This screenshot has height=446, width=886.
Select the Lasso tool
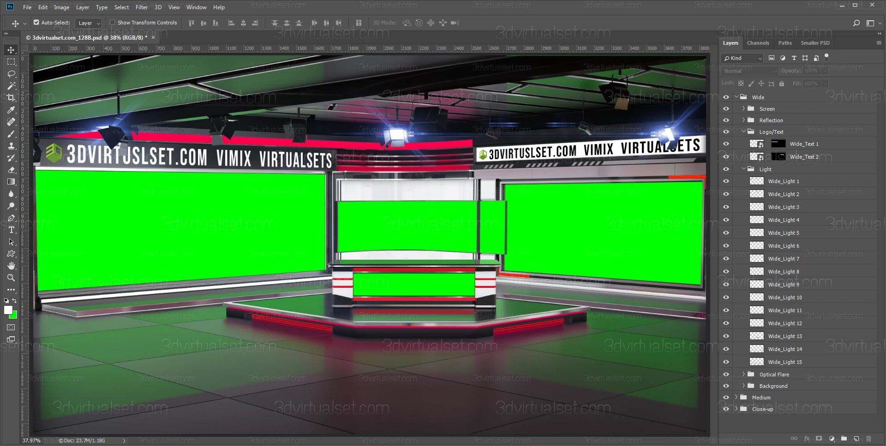click(x=11, y=74)
